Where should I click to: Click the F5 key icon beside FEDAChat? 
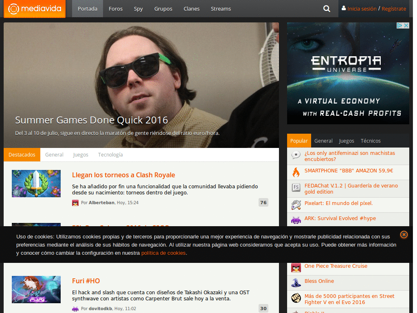(x=296, y=187)
